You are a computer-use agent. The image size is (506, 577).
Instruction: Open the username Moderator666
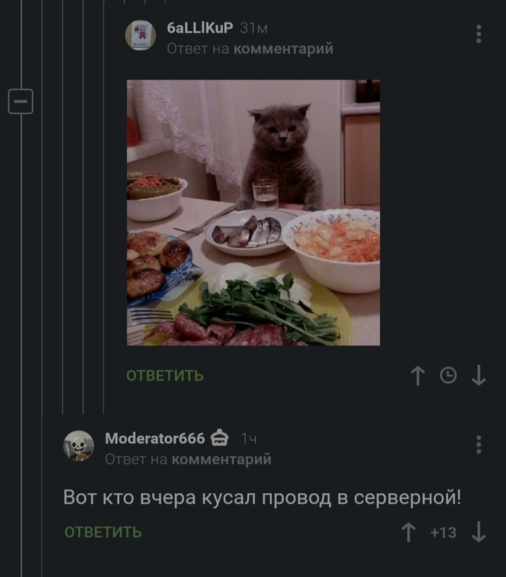155,438
